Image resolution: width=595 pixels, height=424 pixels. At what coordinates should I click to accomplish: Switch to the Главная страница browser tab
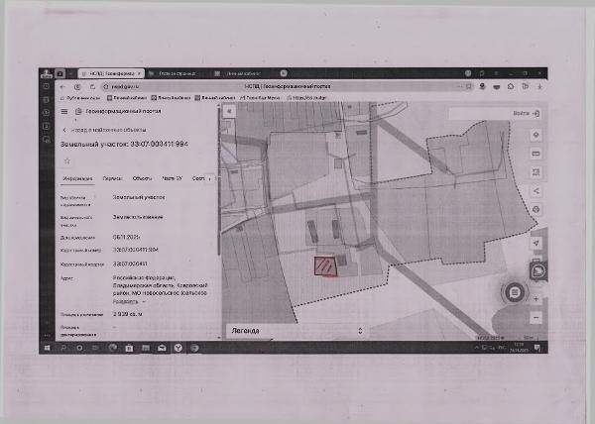pos(178,73)
